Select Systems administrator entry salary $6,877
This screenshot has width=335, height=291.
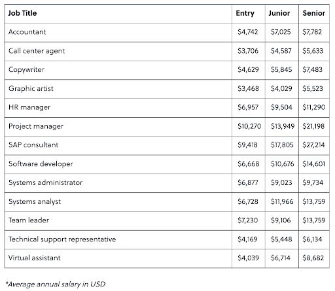pos(248,182)
